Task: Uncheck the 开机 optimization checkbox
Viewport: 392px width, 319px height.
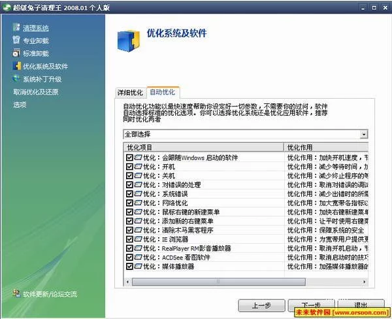Action: pos(129,167)
